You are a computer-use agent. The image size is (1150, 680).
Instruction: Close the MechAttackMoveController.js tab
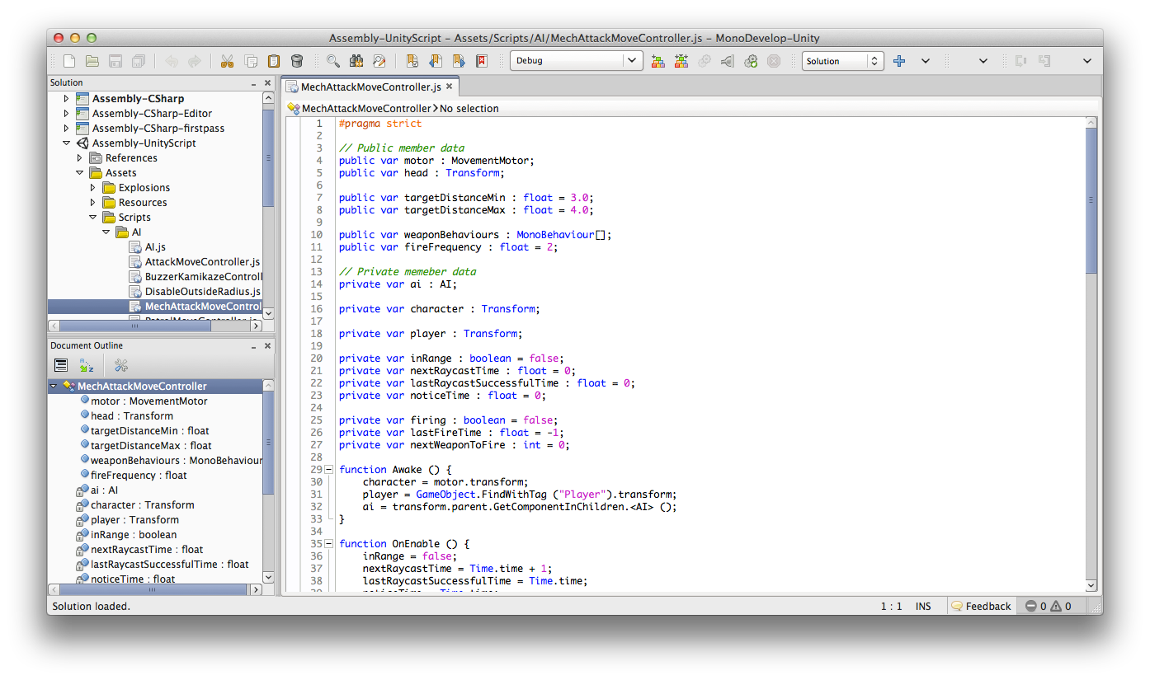tap(450, 87)
